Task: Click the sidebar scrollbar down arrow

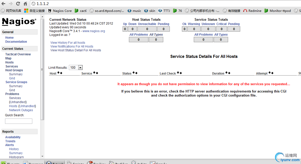Action: tap(42, 156)
